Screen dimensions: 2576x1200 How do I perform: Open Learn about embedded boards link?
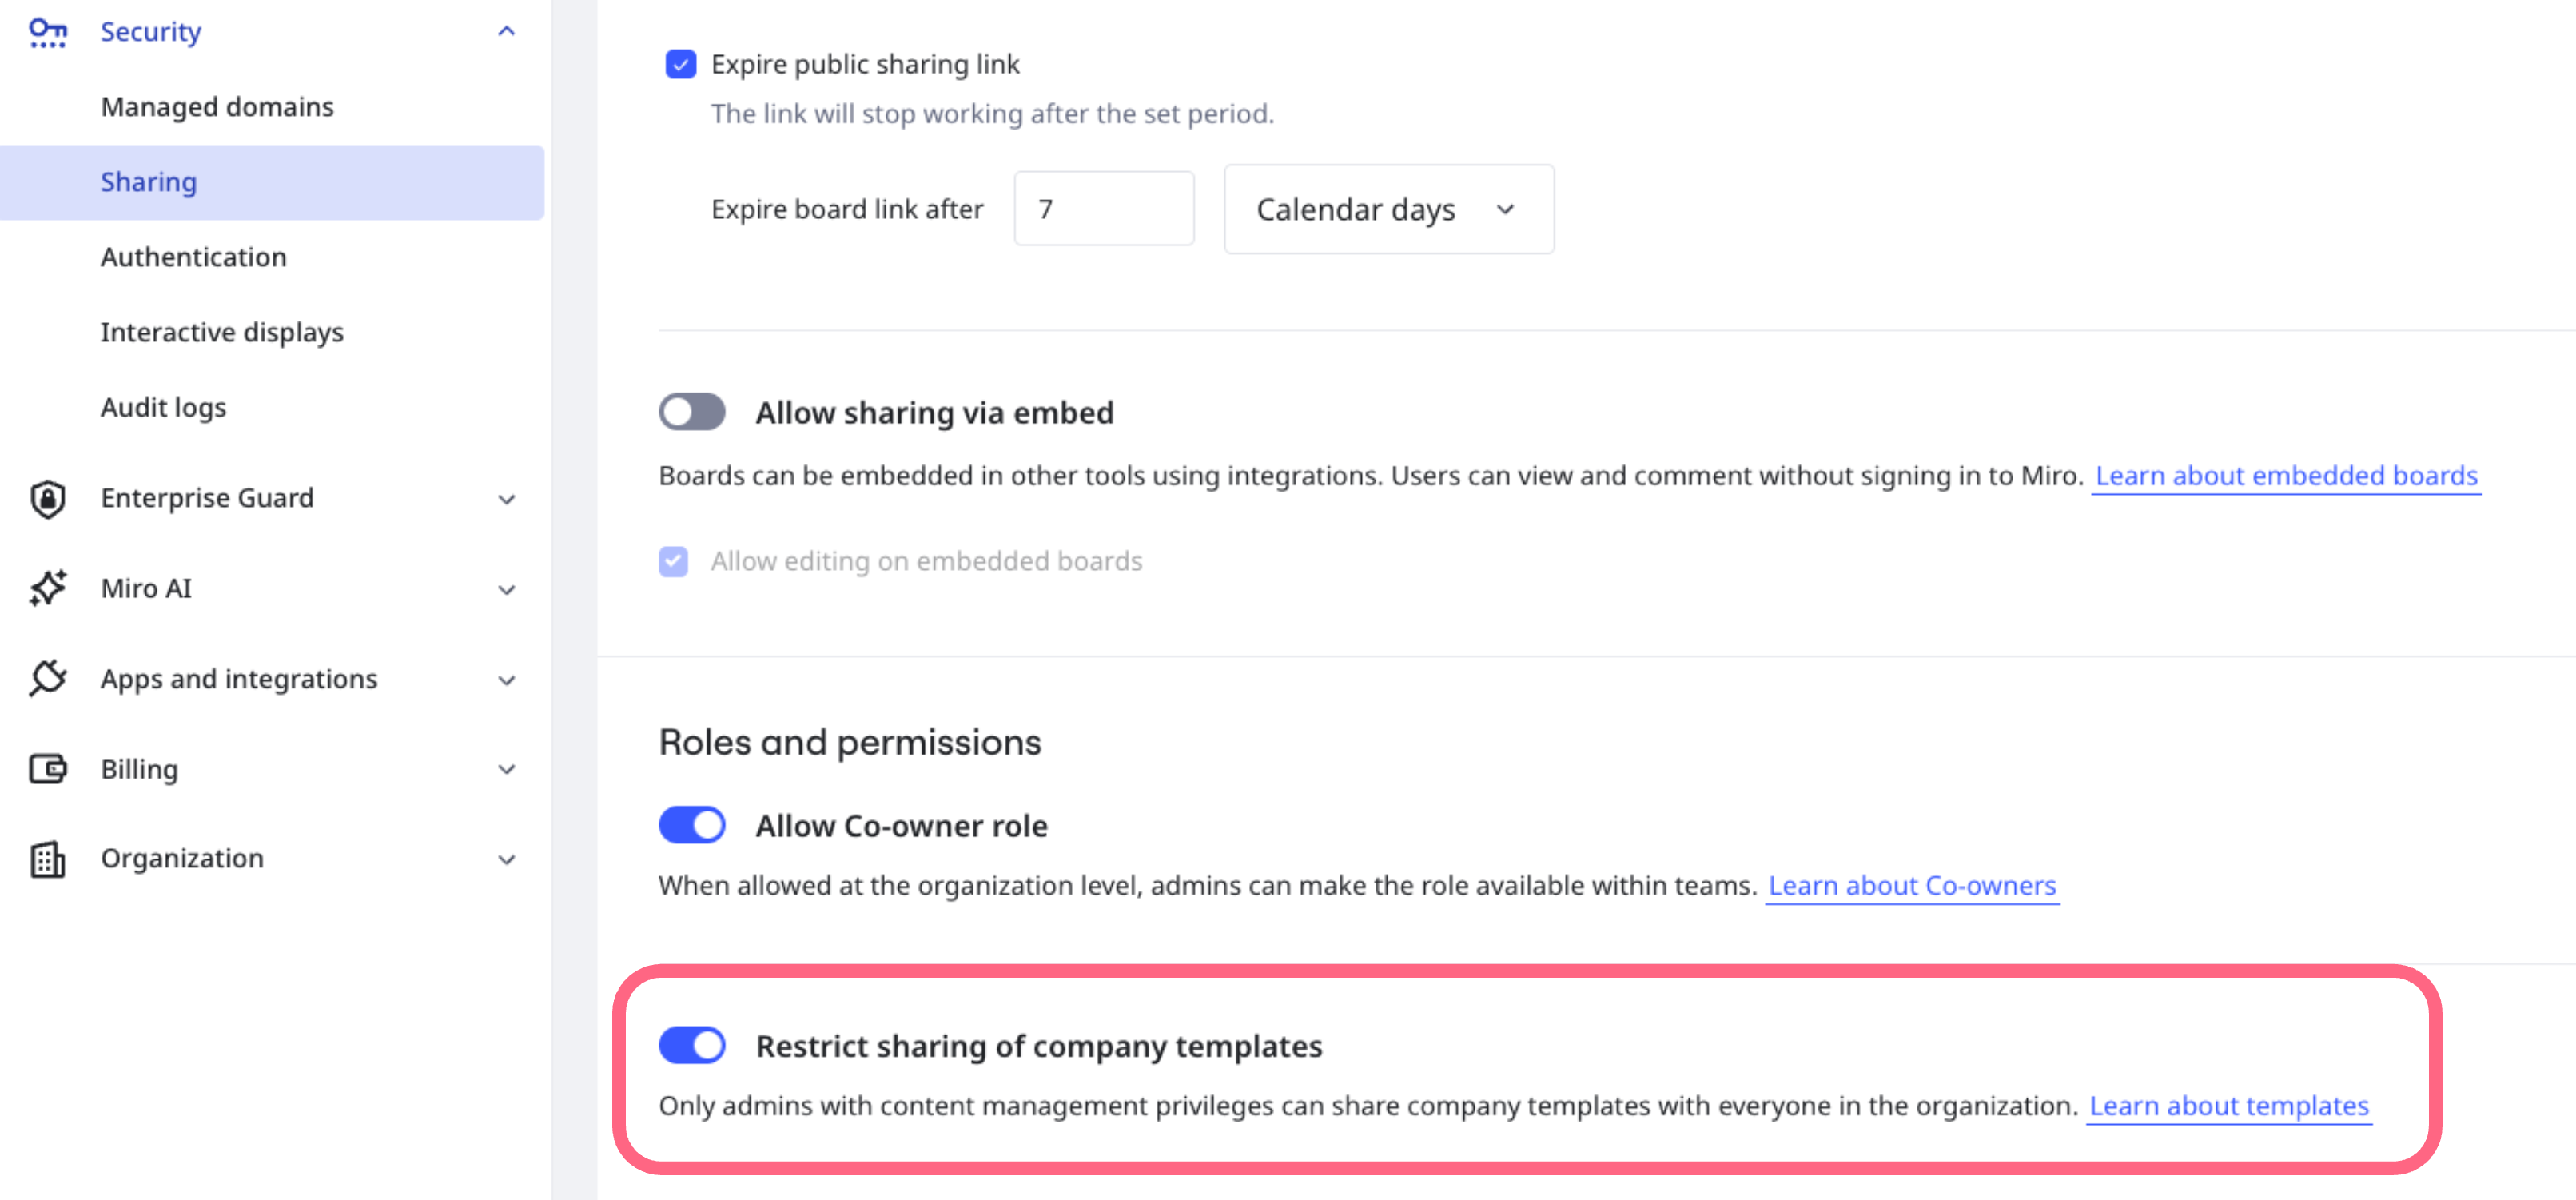2285,476
